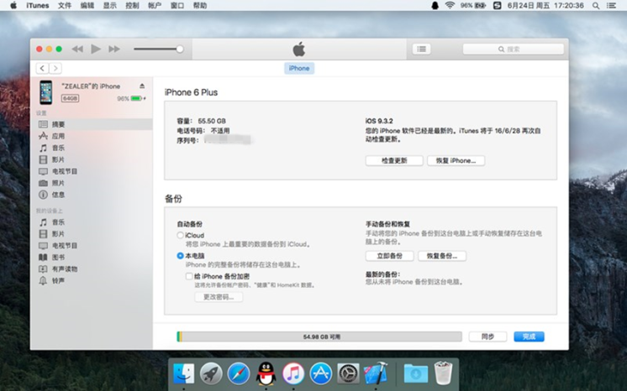Open Trash in the Dock
The image size is (627, 391).
[443, 373]
